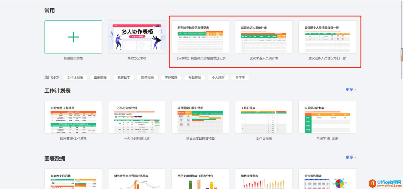This screenshot has width=403, height=189.
Task: Click the 本周学习计划表 caption below thumbnail
Action: (327, 138)
